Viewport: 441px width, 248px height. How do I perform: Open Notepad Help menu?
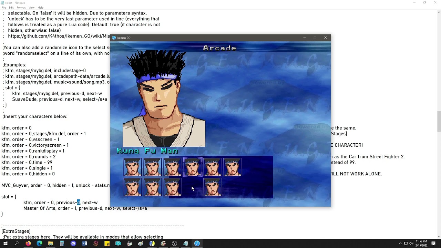[x=40, y=8]
